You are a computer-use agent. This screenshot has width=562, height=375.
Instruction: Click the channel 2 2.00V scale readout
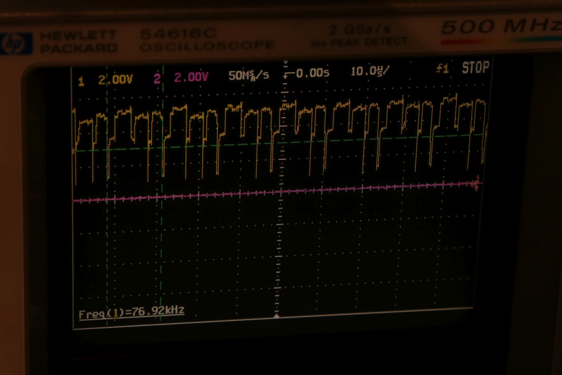pyautogui.click(x=191, y=77)
